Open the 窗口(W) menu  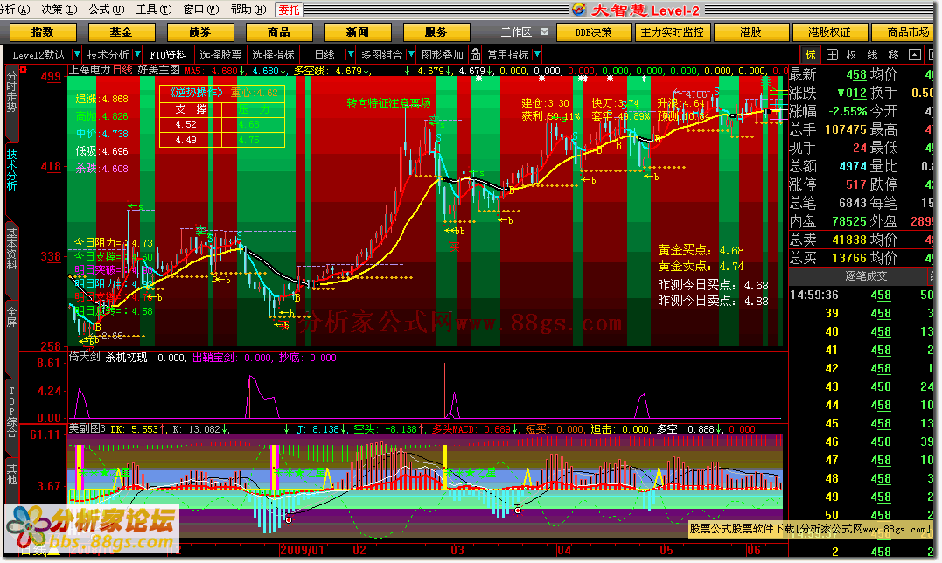(x=200, y=10)
